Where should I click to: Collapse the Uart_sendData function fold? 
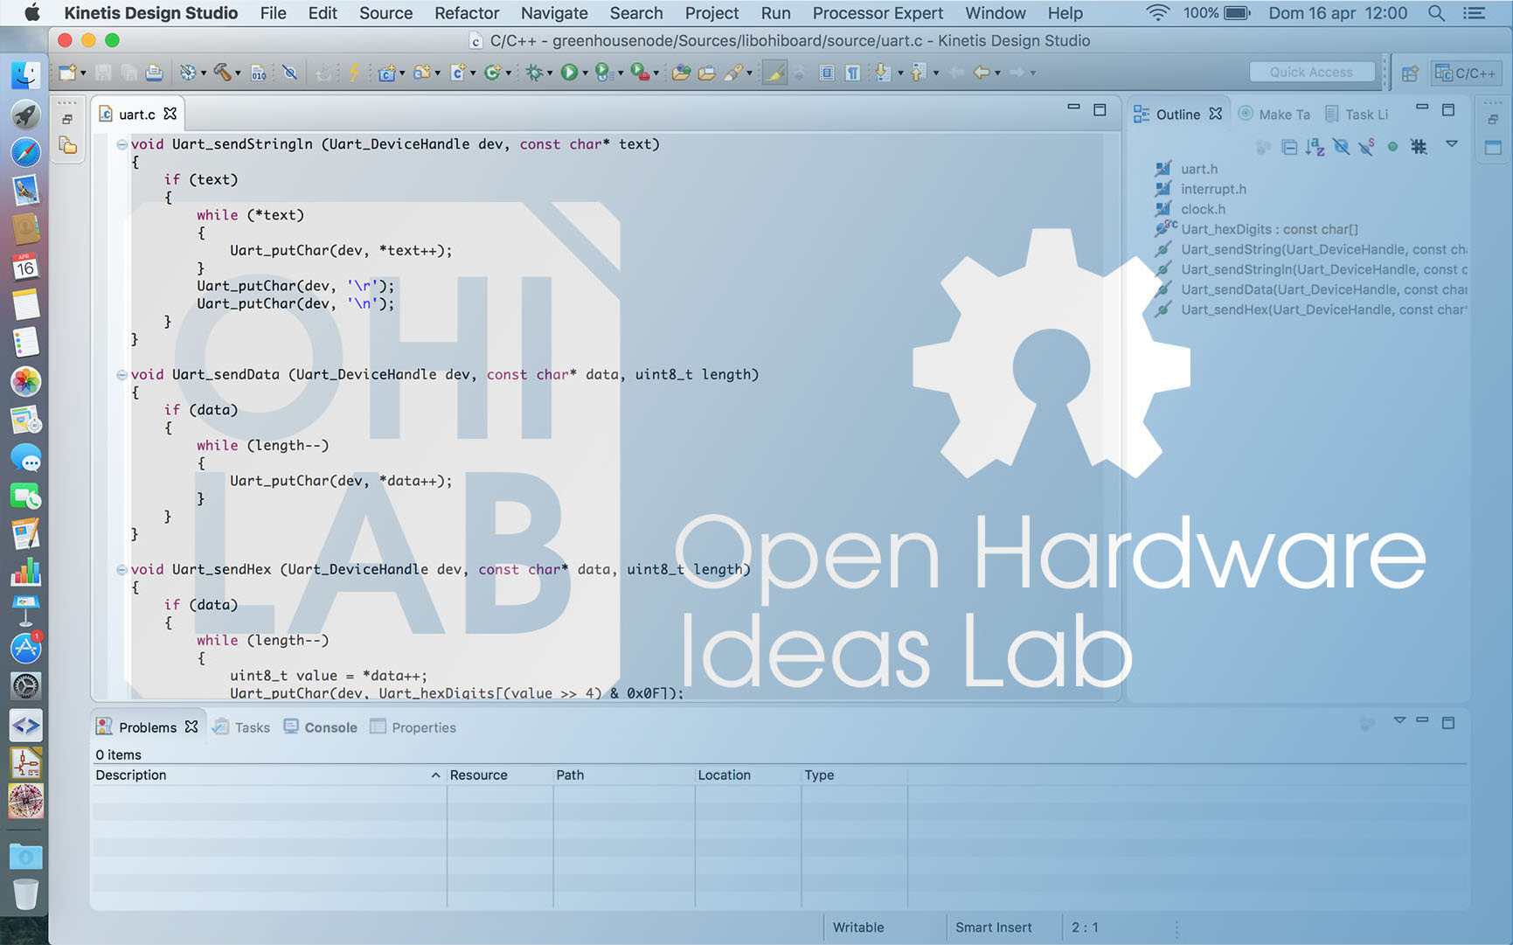(x=121, y=374)
